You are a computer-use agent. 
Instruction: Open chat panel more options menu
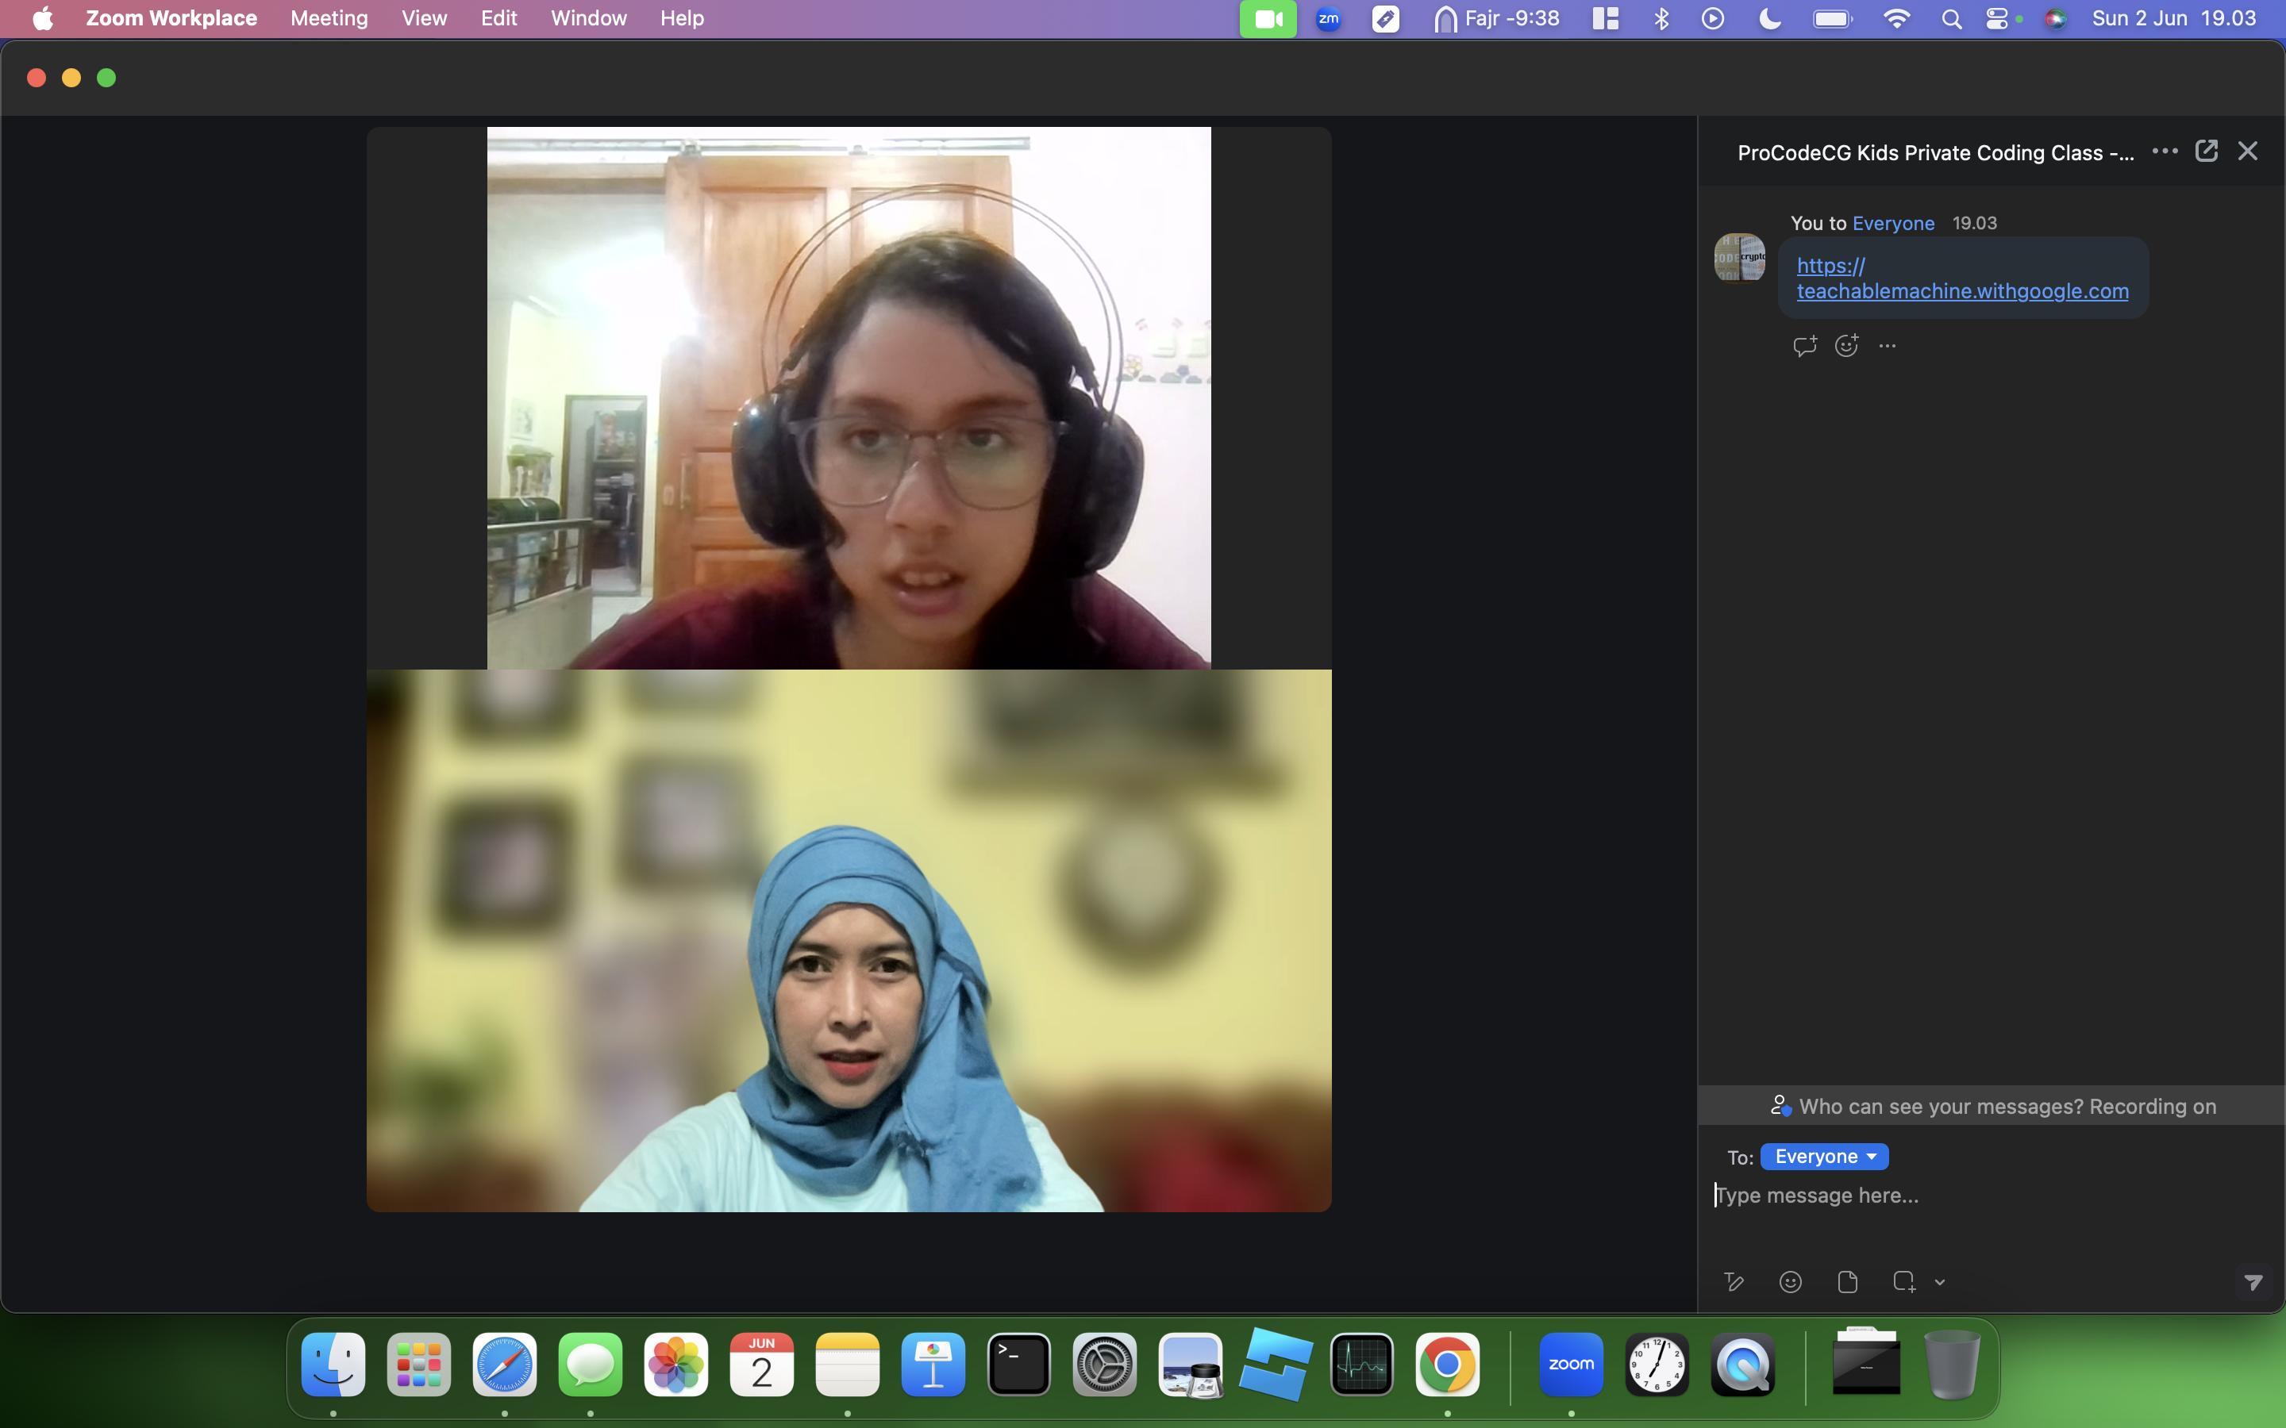(2164, 151)
